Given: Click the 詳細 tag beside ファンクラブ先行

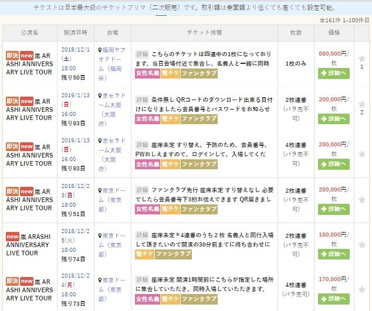Looking at the screenshot, I should click(142, 190).
